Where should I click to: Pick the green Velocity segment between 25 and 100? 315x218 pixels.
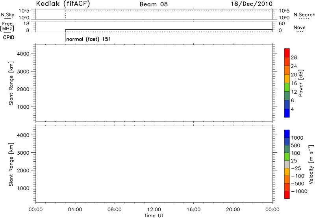(287, 157)
